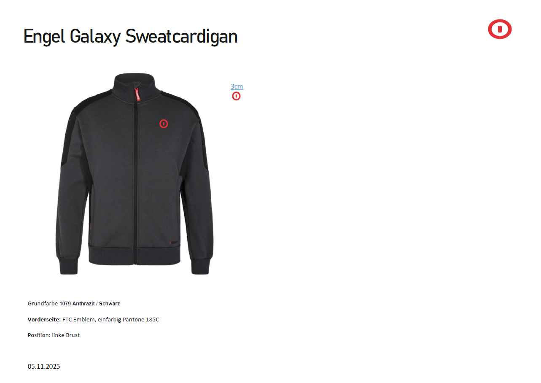541x383 pixels.
Task: Click the small red emblem below 3cm
Action: [236, 96]
